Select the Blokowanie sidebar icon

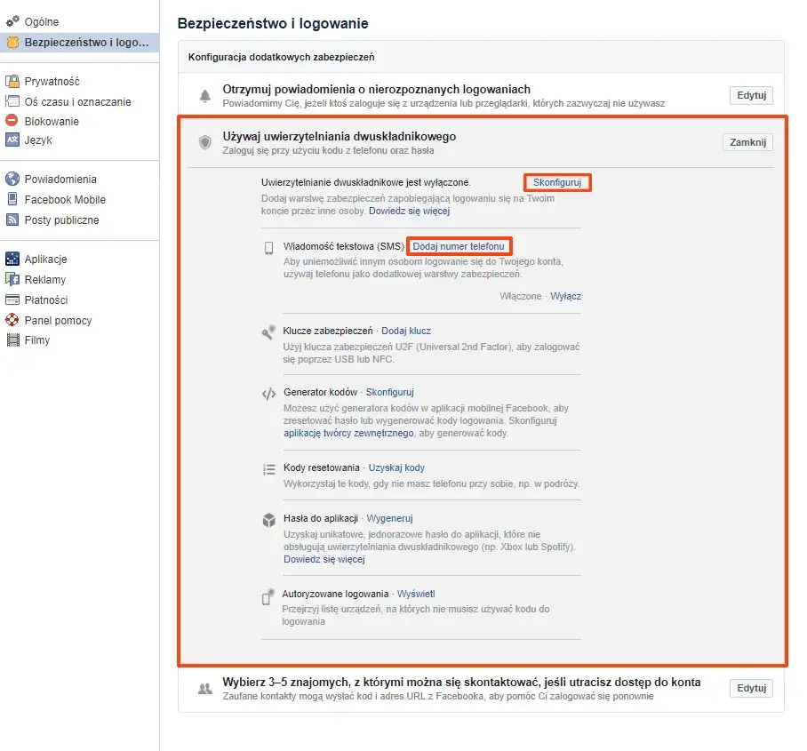tap(12, 119)
